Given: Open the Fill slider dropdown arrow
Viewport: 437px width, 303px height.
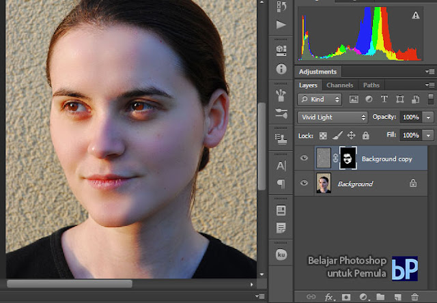Looking at the screenshot, I should [x=428, y=135].
